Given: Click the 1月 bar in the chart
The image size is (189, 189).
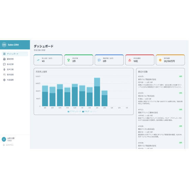Looking at the screenshot, I should pyautogui.click(x=82, y=96).
